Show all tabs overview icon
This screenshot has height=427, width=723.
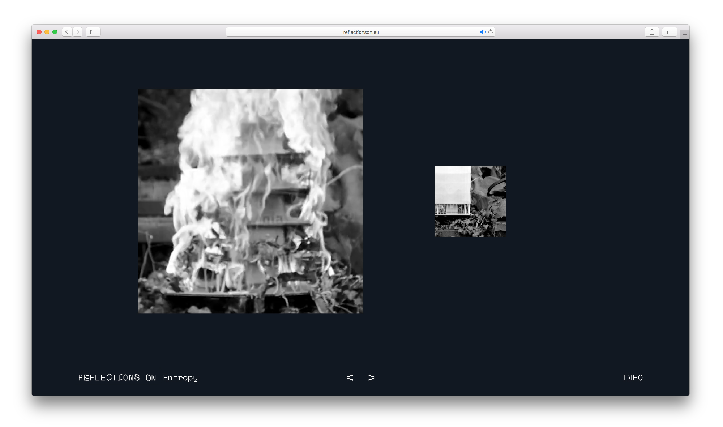(669, 32)
